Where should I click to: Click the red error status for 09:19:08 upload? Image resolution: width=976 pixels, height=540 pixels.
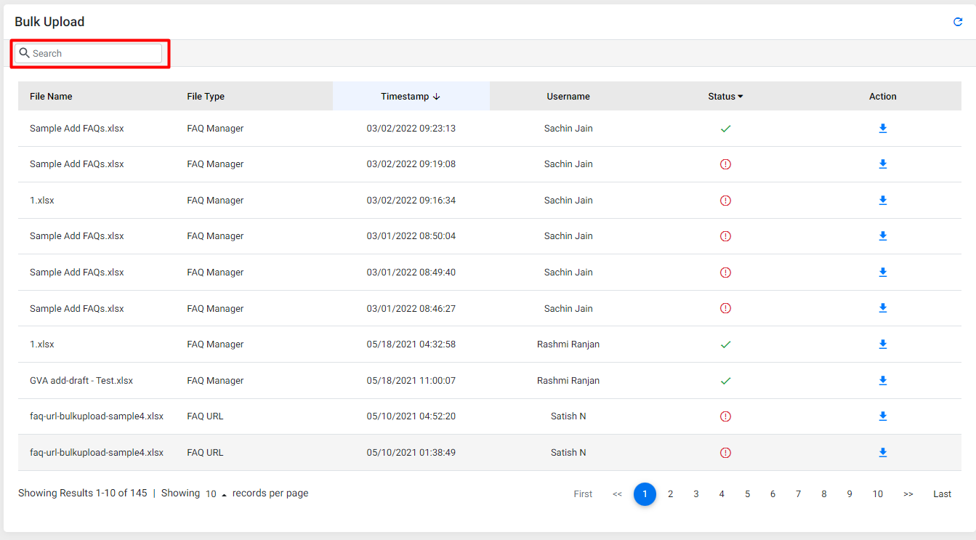tap(725, 164)
